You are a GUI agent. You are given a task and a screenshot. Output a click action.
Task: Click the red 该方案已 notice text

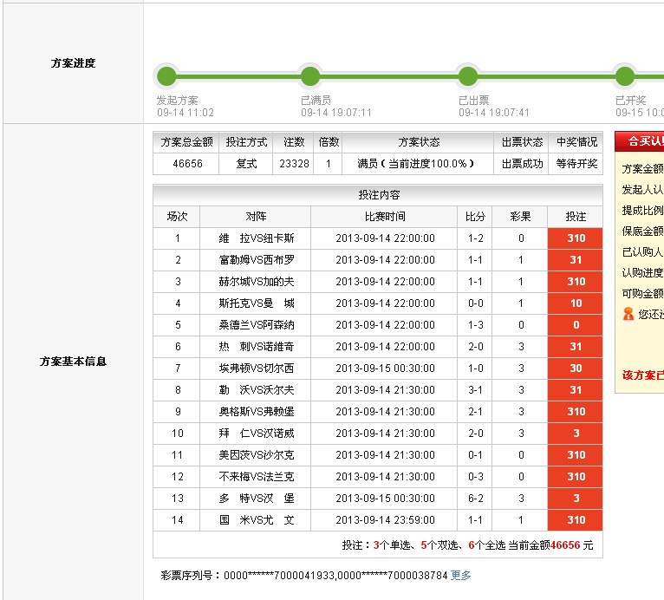642,375
